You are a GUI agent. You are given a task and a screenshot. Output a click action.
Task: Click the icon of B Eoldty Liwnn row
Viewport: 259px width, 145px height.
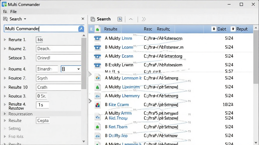(x=97, y=65)
